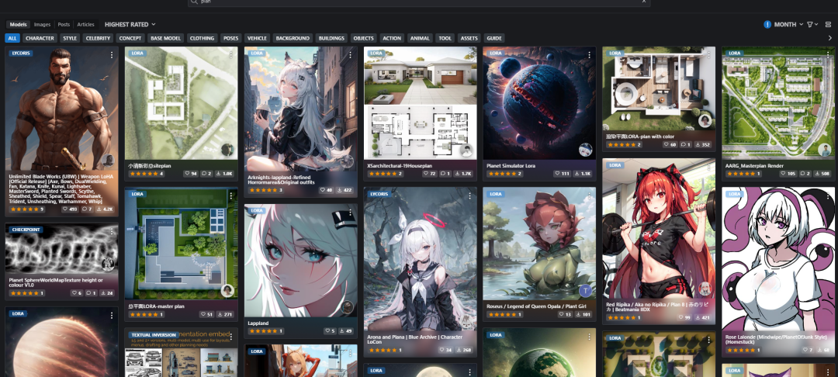
Task: Click comment count 7 on Unlimited Blade Works
Action: (x=87, y=209)
